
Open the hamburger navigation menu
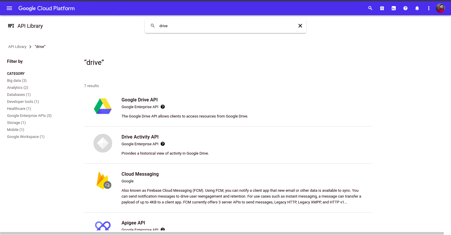9,8
